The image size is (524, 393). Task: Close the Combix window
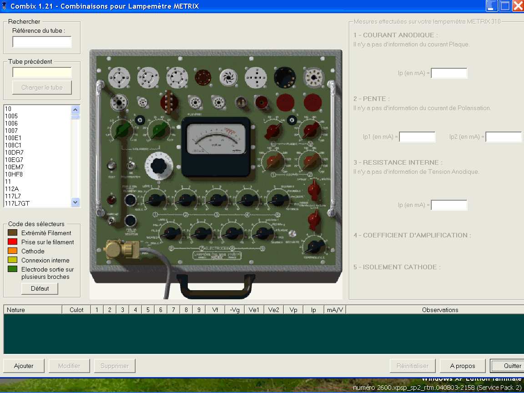click(518, 5)
